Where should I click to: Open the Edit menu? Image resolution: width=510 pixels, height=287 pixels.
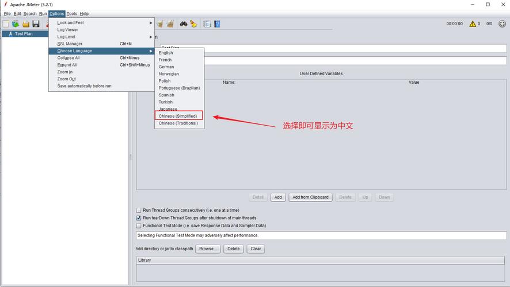click(17, 14)
